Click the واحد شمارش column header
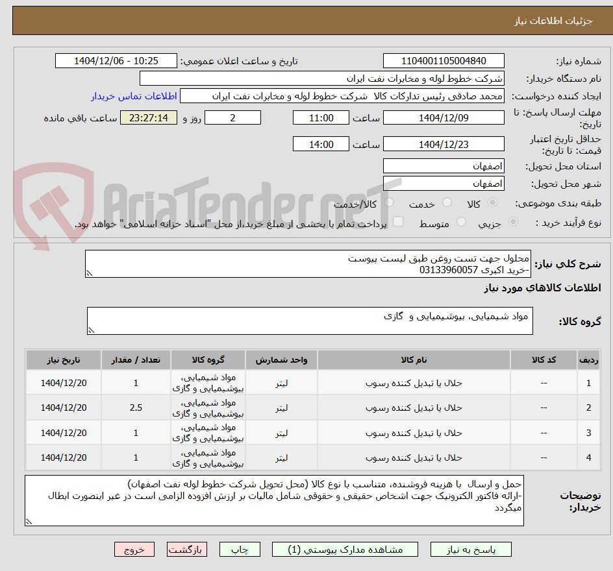Viewport: 613px width, 571px height. 281,359
